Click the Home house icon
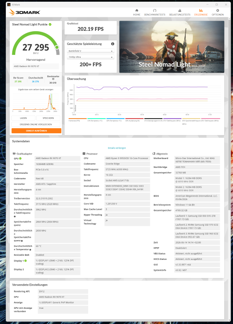This screenshot has width=233, height=324. (x=137, y=10)
